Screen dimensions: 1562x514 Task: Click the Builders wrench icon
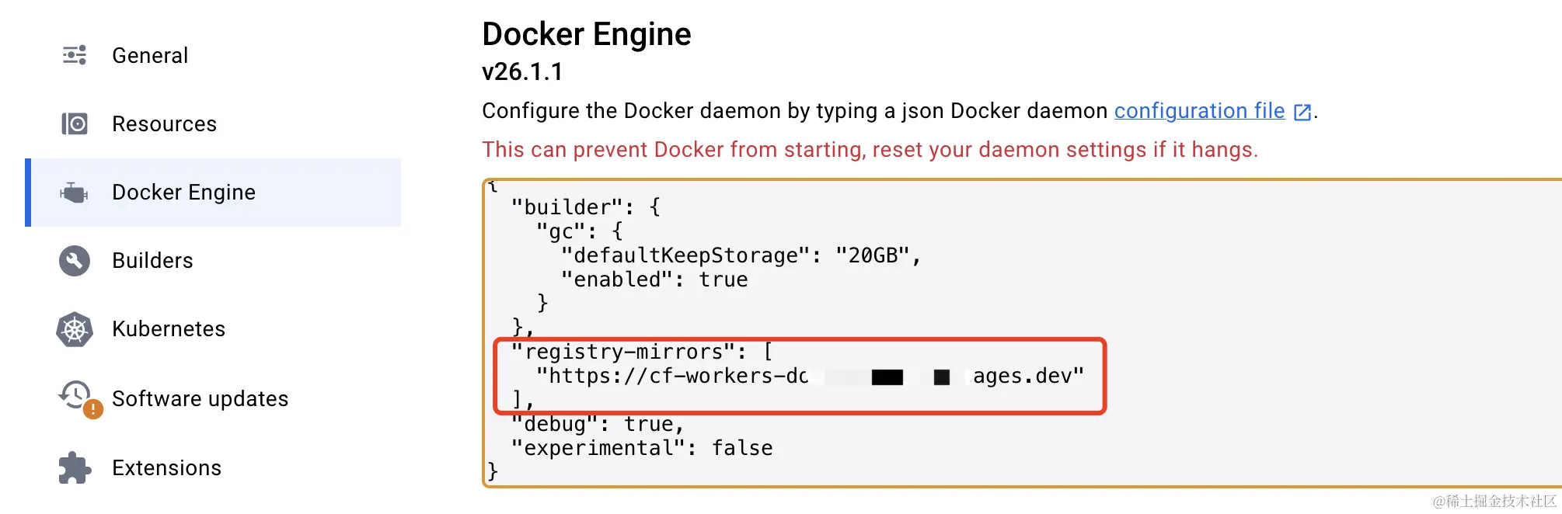(x=75, y=261)
